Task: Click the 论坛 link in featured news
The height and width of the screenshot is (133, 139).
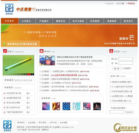Action: click(90, 64)
